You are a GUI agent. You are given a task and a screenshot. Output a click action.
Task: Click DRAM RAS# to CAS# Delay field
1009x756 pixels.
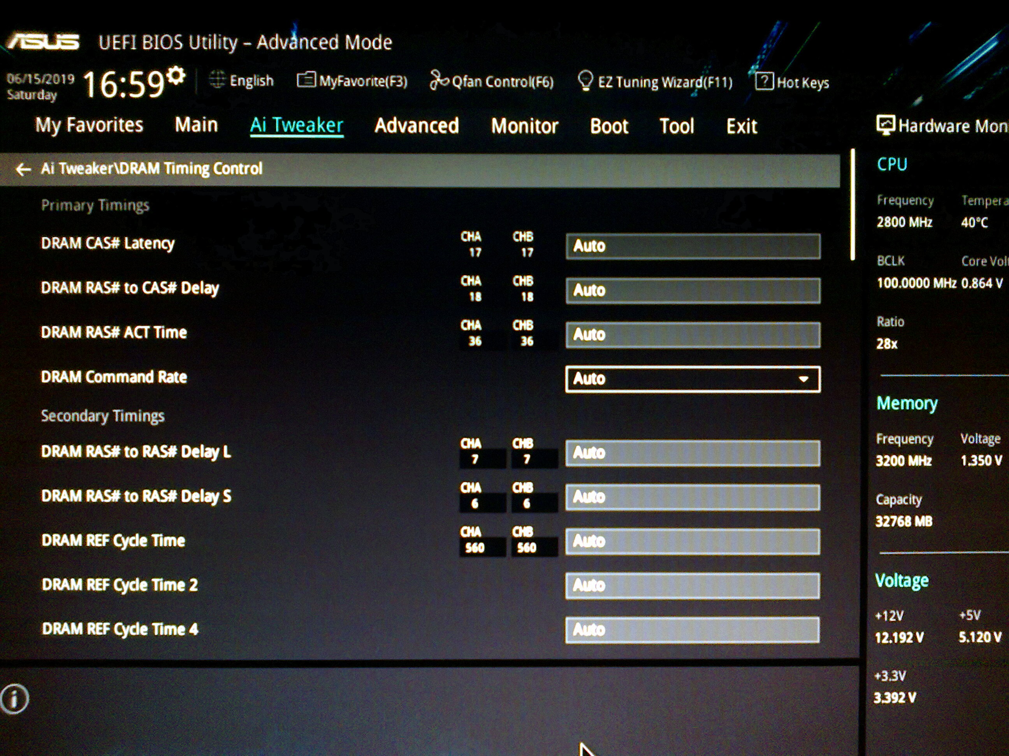point(693,291)
